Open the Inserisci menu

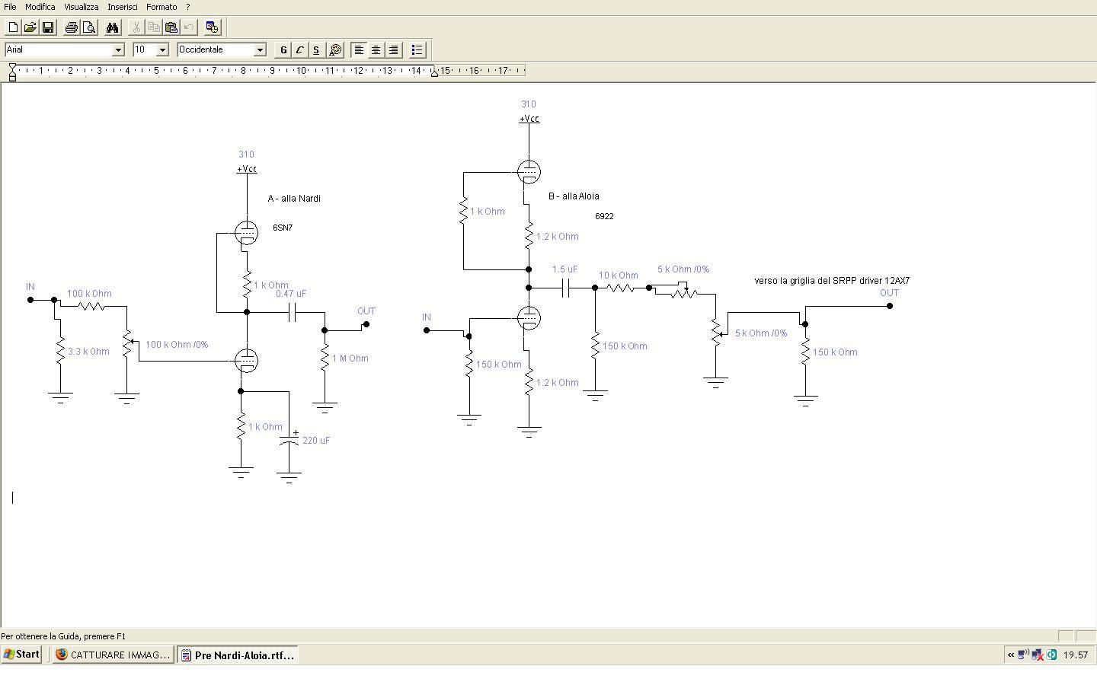(x=123, y=7)
